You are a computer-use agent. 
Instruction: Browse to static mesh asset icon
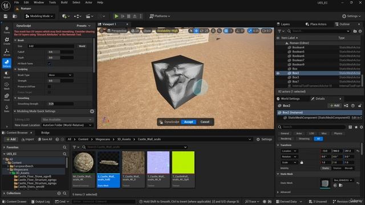[340, 185]
